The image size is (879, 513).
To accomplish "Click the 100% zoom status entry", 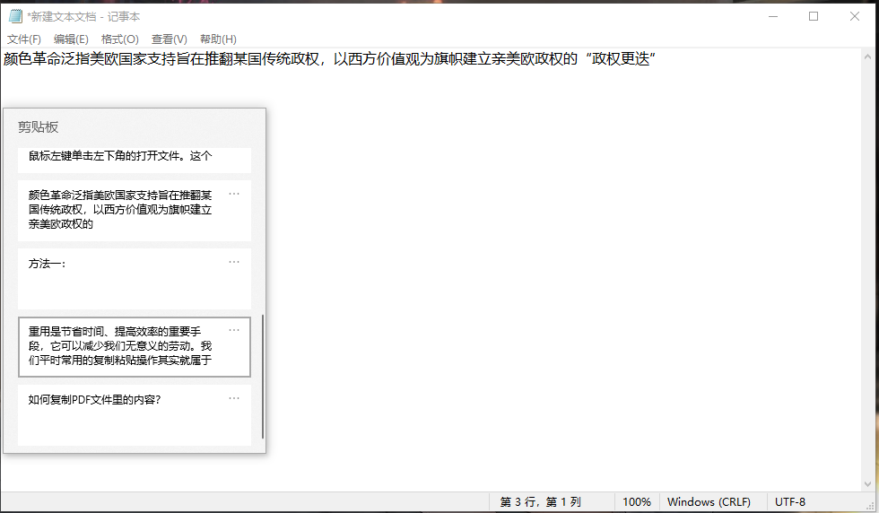I will 637,501.
